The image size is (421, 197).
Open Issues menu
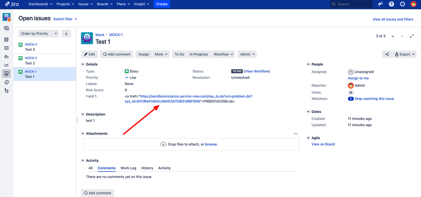85,4
